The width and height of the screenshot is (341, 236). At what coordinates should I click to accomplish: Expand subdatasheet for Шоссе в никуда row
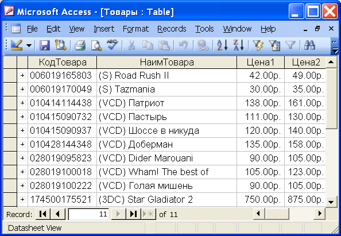click(x=22, y=130)
